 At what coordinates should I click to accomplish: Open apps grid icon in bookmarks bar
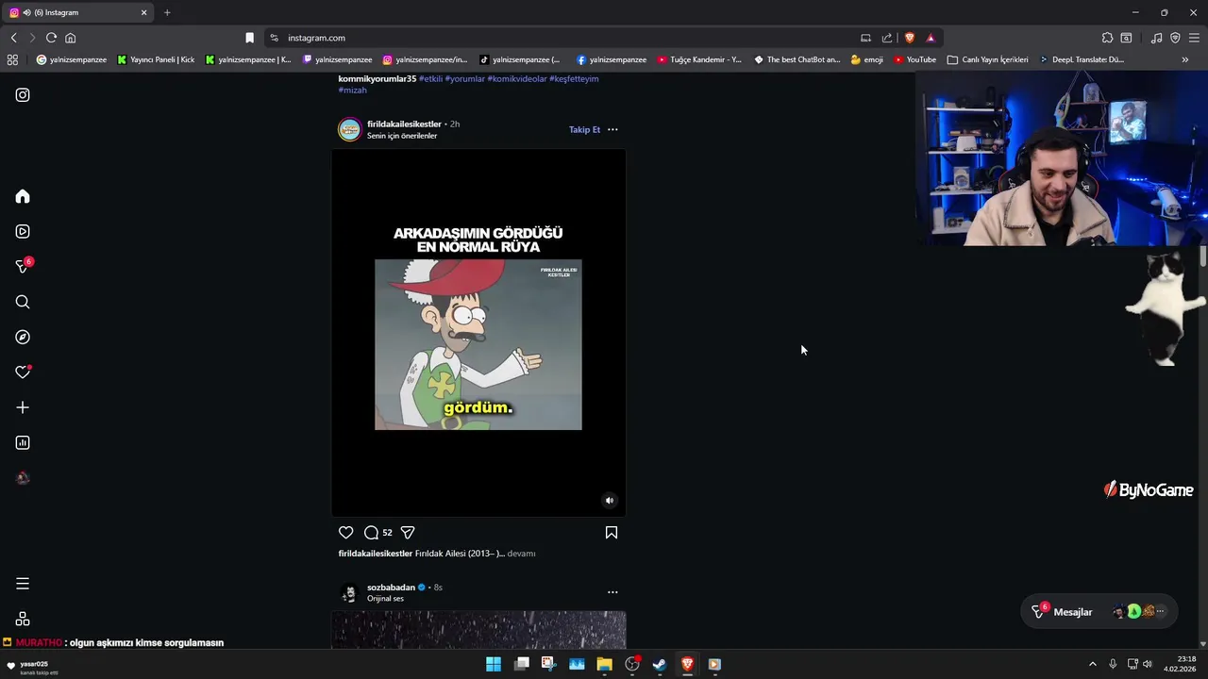pos(12,59)
